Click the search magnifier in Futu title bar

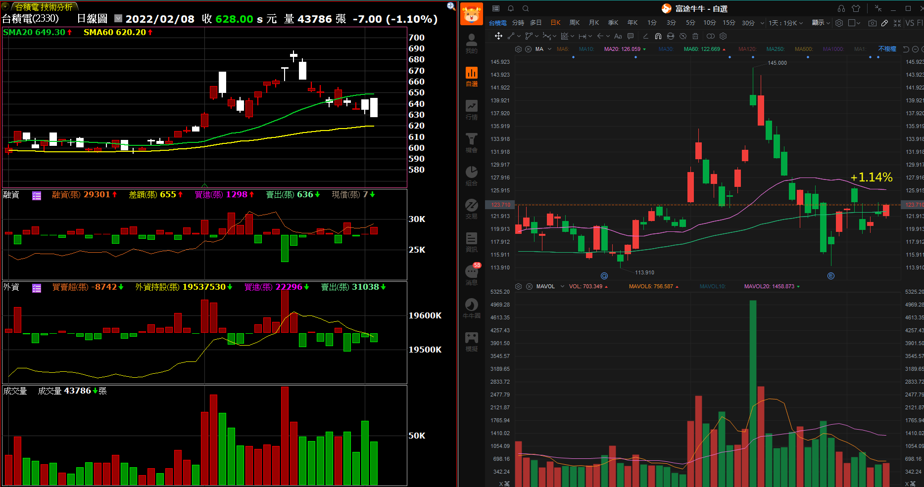coord(526,8)
